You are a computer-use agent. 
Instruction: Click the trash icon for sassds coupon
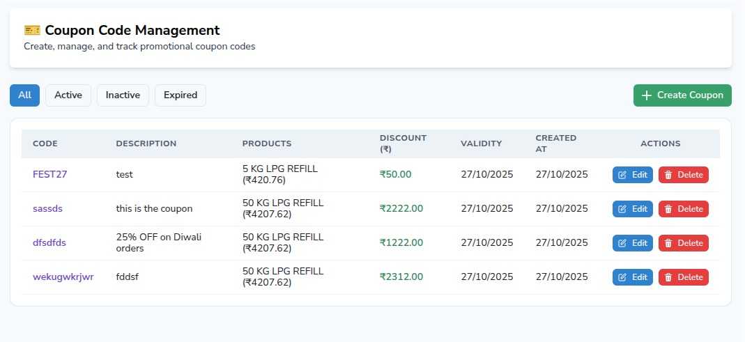(x=668, y=209)
